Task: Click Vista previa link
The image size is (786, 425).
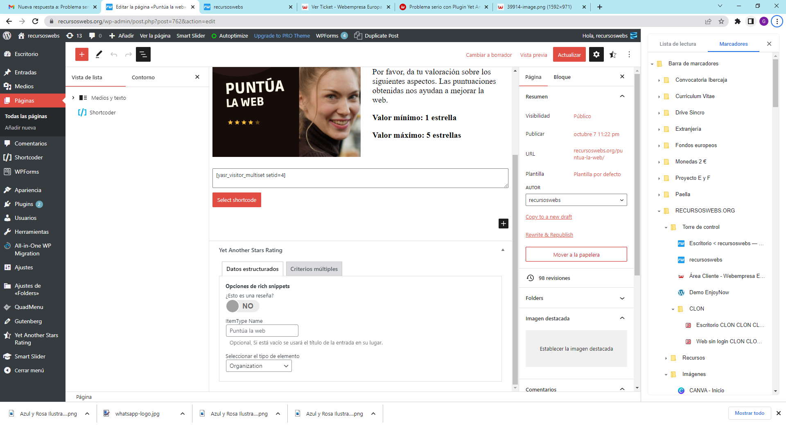Action: (x=533, y=55)
